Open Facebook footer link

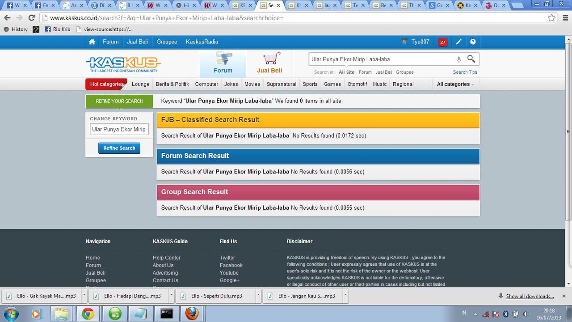pos(231,265)
